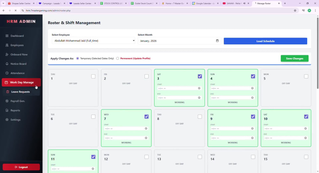Switch to Shopee Seller Centre tab
Viewport: 319px width, 173px height.
[x=21, y=4]
